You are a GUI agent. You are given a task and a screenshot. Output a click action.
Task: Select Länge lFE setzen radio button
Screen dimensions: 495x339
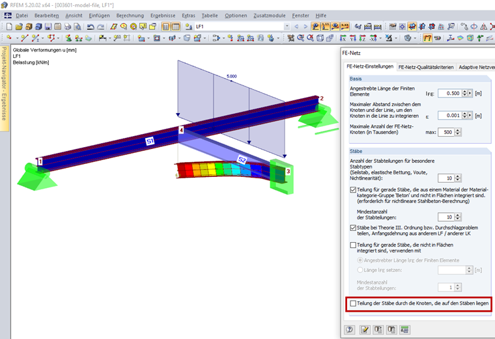(360, 270)
